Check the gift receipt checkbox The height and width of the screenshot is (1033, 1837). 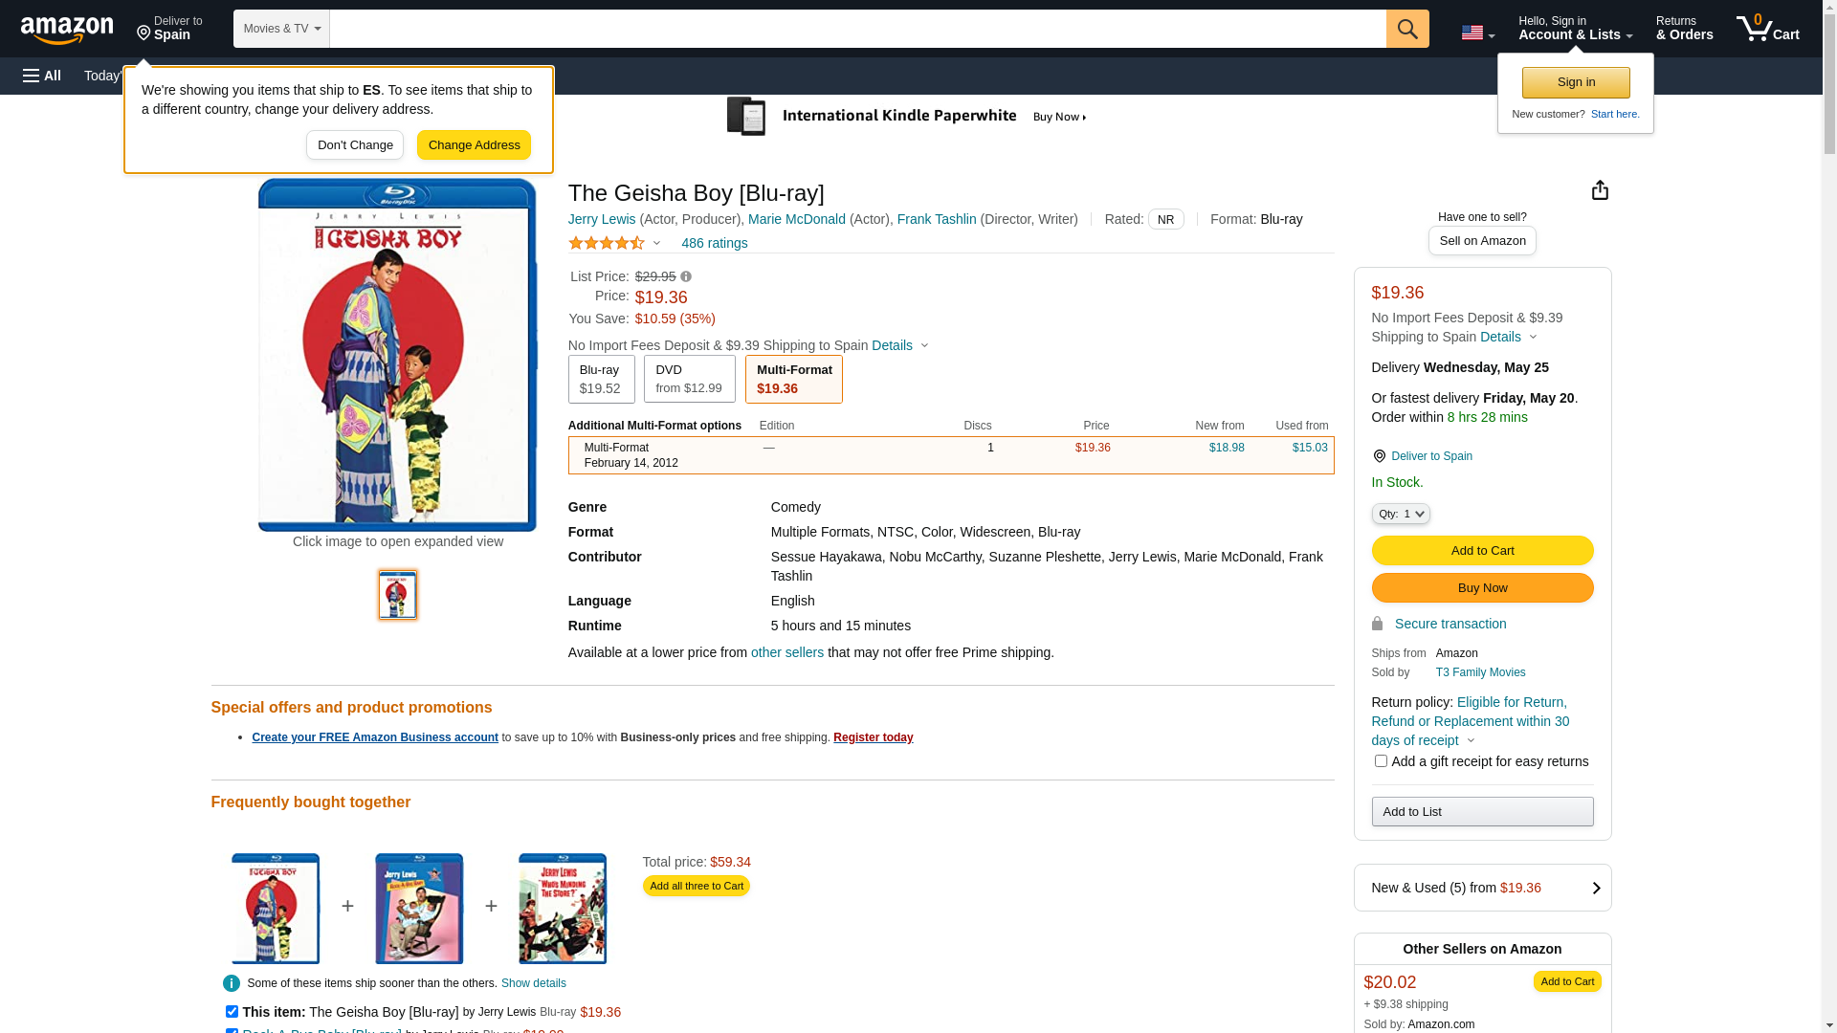(1381, 761)
